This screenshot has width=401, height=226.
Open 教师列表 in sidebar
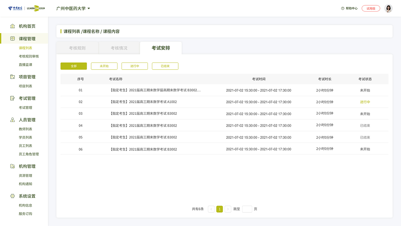(25, 129)
